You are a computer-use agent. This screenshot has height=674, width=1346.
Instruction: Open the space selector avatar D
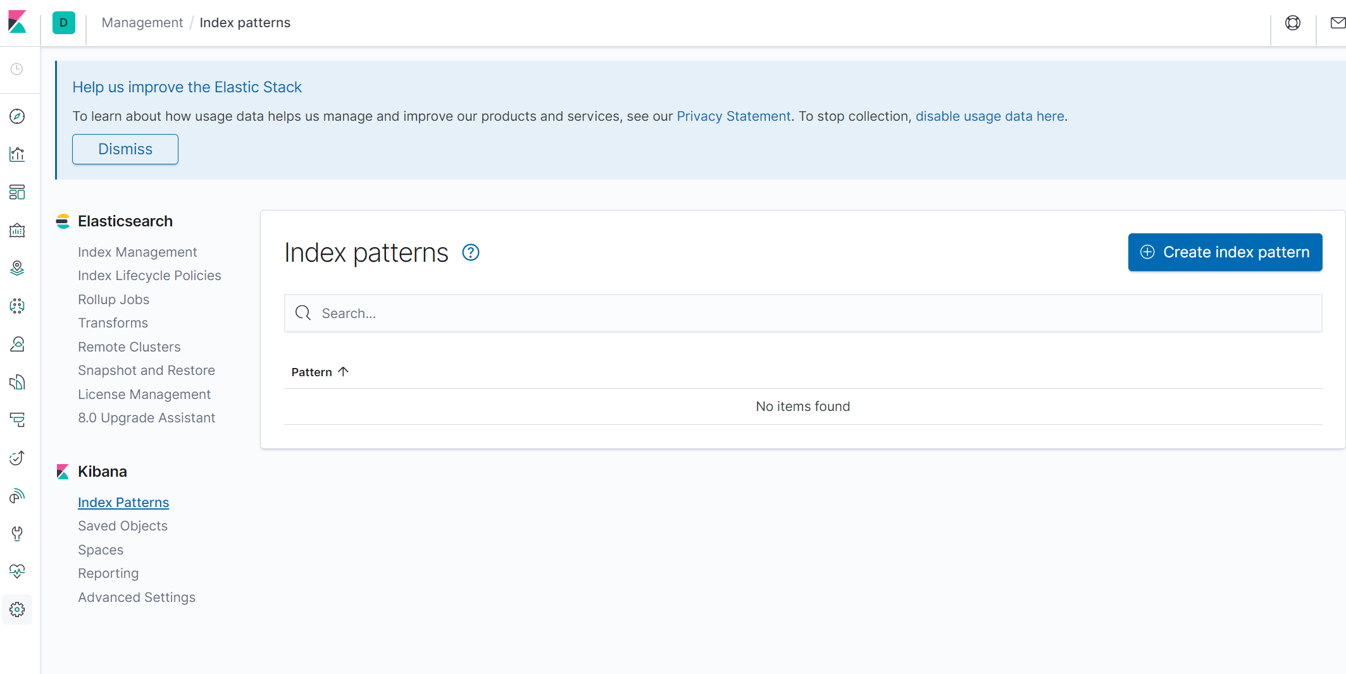pos(63,23)
